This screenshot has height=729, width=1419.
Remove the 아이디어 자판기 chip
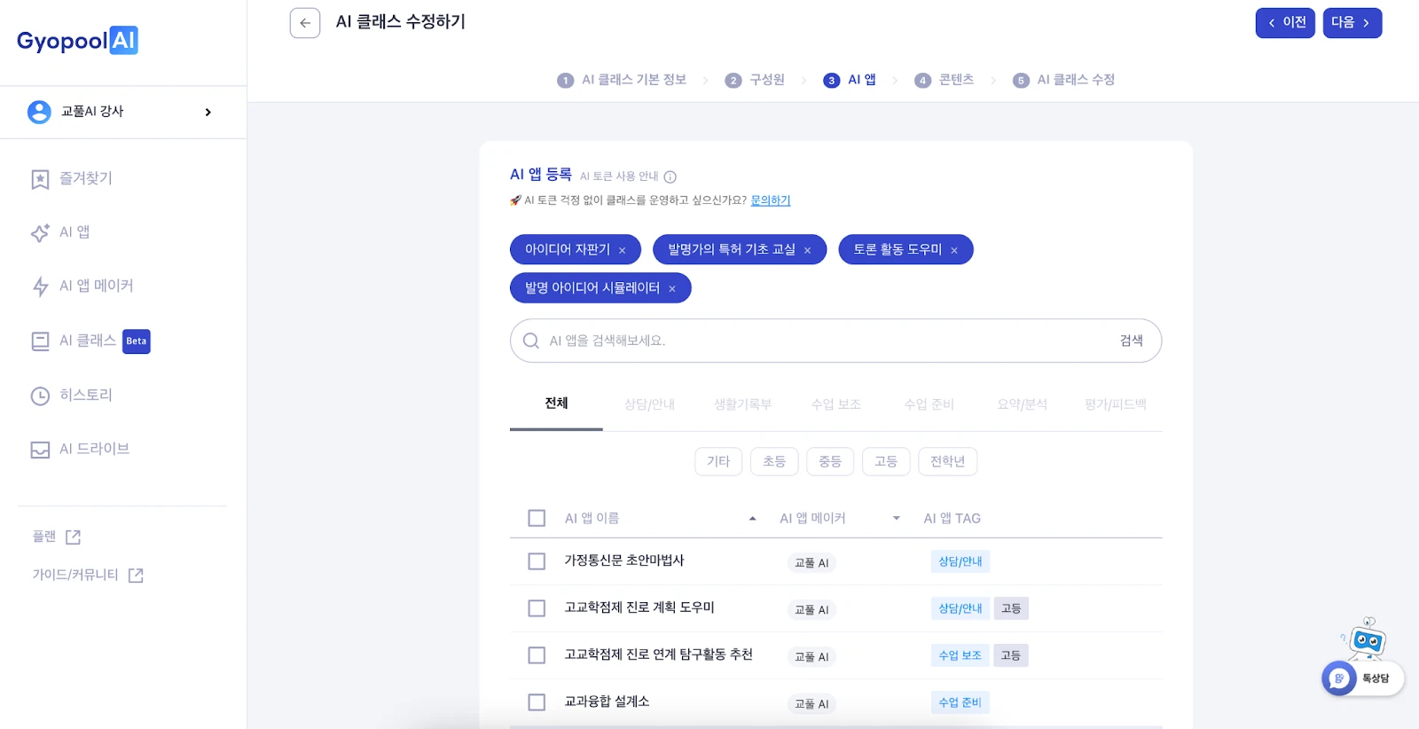click(x=623, y=251)
